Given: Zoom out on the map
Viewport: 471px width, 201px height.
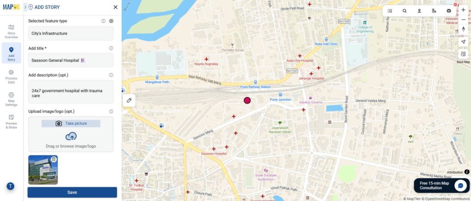Looking at the screenshot, I should pyautogui.click(x=463, y=19).
